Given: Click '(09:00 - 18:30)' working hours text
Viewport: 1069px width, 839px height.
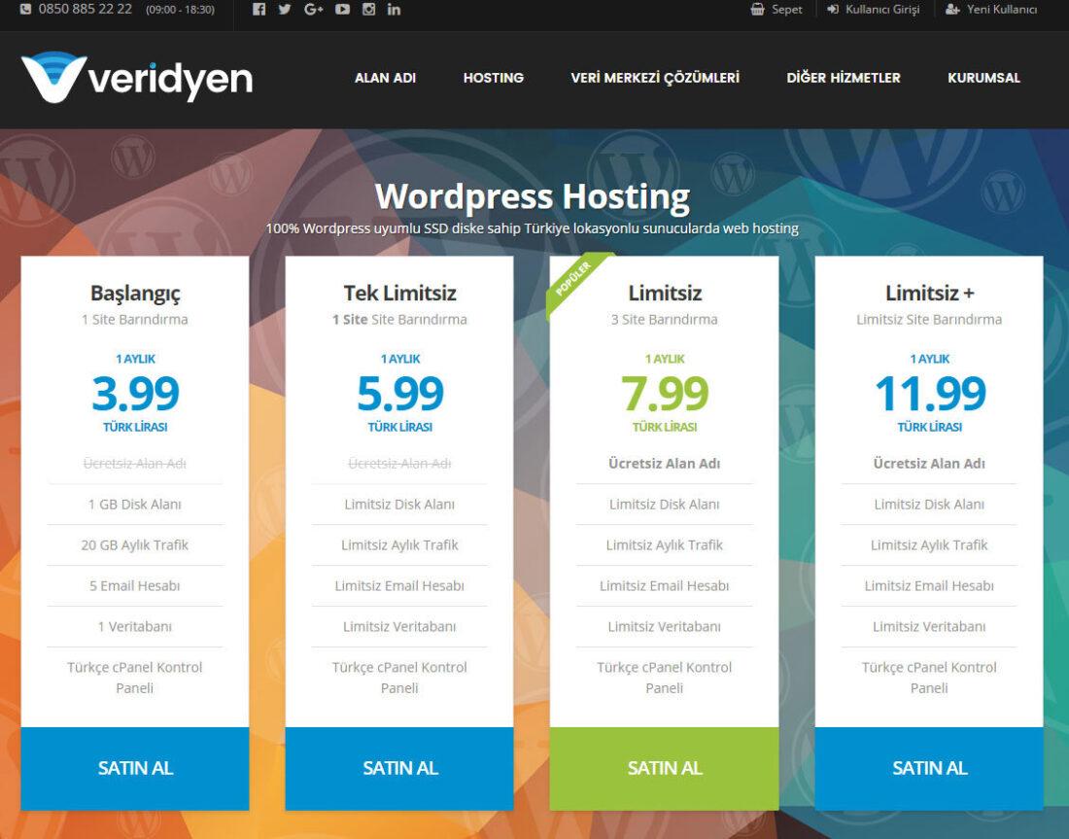Looking at the screenshot, I should click(180, 11).
